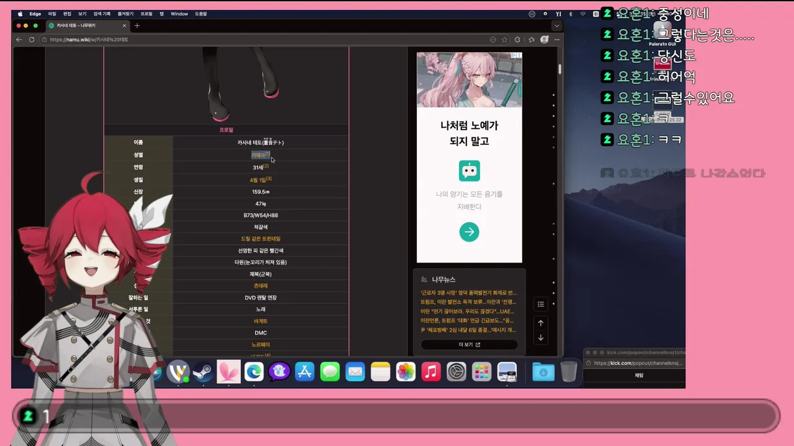Open Launchpad from the Dock
Viewport: 794px width, 446px height.
point(481,372)
